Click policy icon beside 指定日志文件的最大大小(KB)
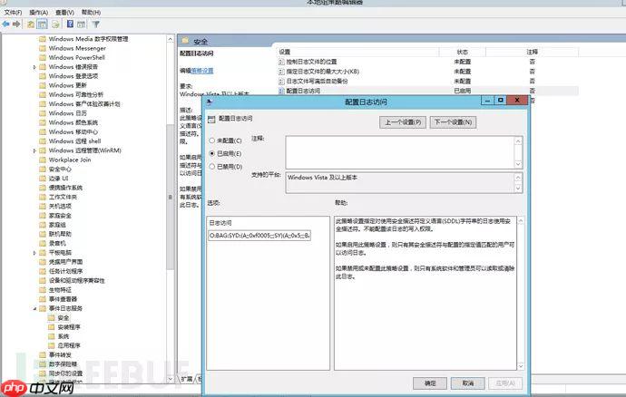 point(281,72)
